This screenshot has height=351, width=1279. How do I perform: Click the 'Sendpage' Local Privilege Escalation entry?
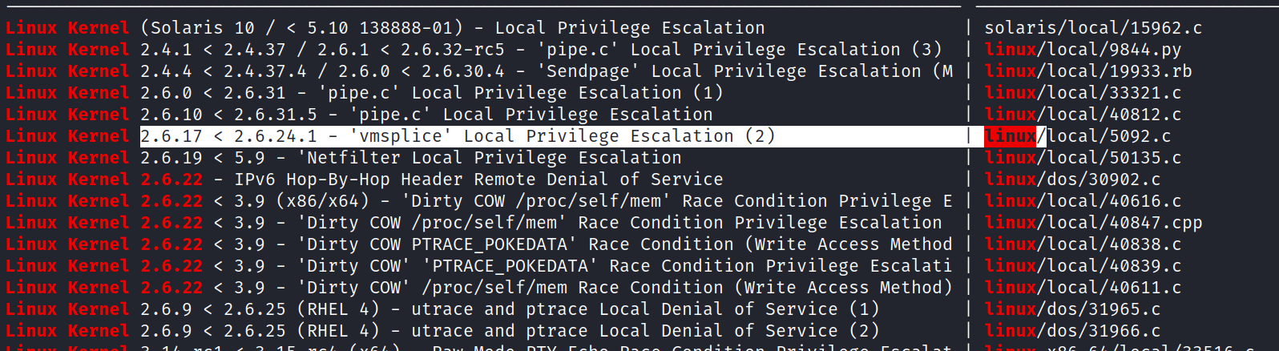tap(545, 71)
